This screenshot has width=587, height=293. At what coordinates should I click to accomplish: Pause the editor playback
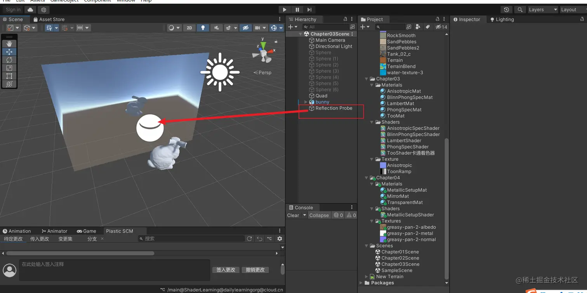[297, 10]
